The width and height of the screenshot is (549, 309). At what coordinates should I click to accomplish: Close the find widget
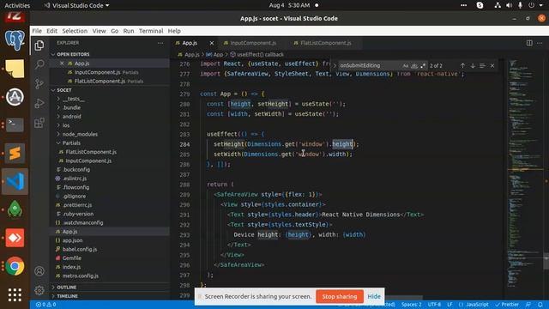tap(492, 65)
